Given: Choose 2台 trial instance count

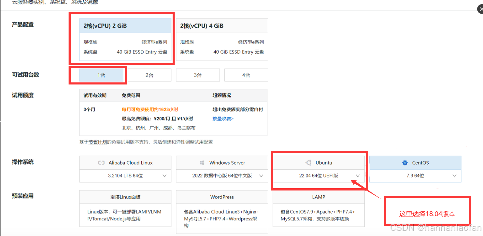Looking at the screenshot, I should pos(149,75).
